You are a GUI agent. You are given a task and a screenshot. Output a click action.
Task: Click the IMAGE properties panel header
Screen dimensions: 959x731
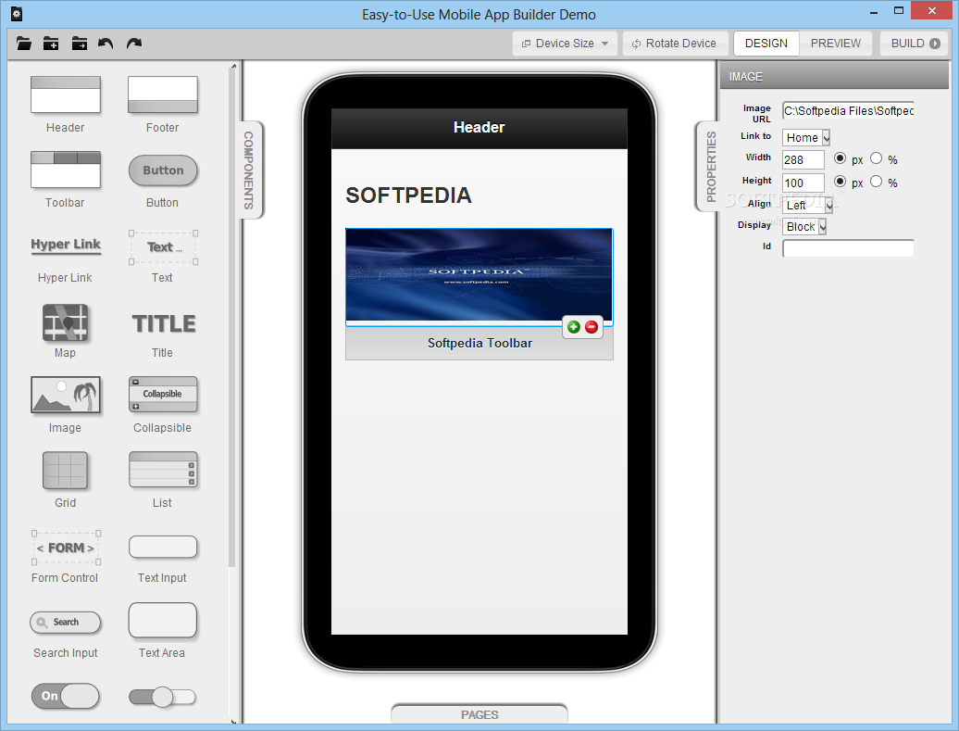834,77
